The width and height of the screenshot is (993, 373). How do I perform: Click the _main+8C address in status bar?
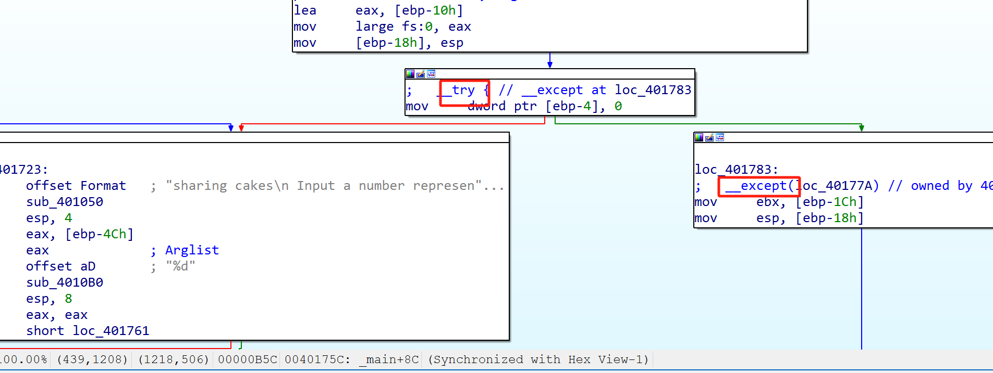(388, 359)
